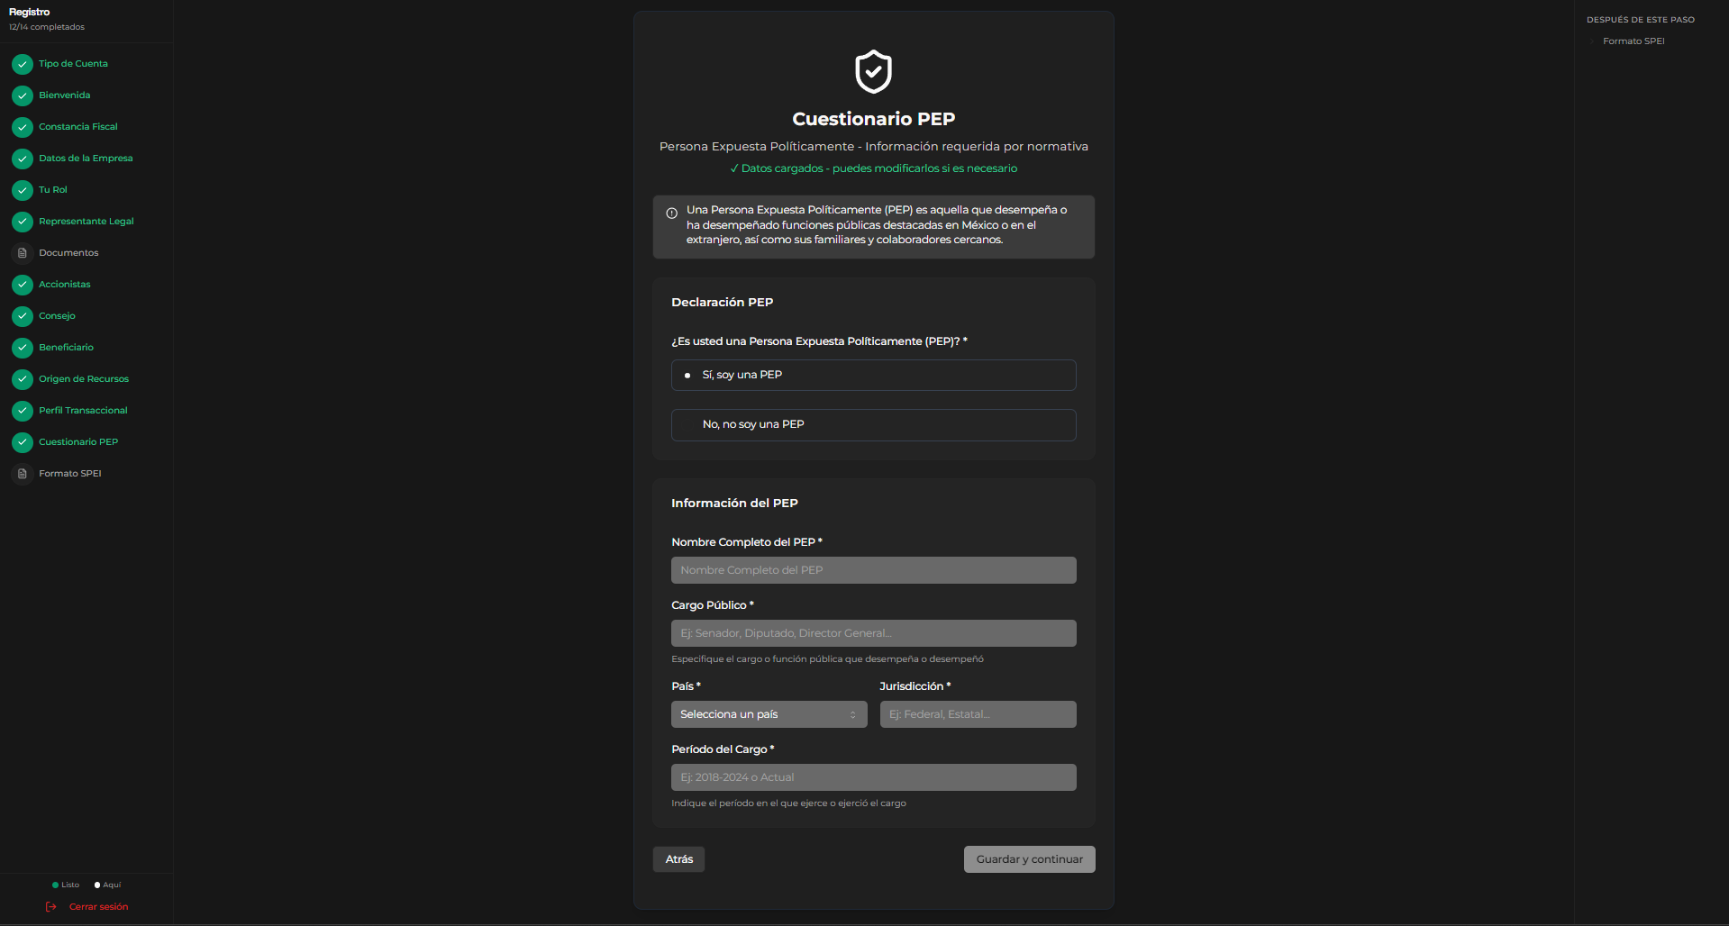The width and height of the screenshot is (1729, 926).
Task: Click the check icon next to Perfil Transaccional
Action: point(23,411)
